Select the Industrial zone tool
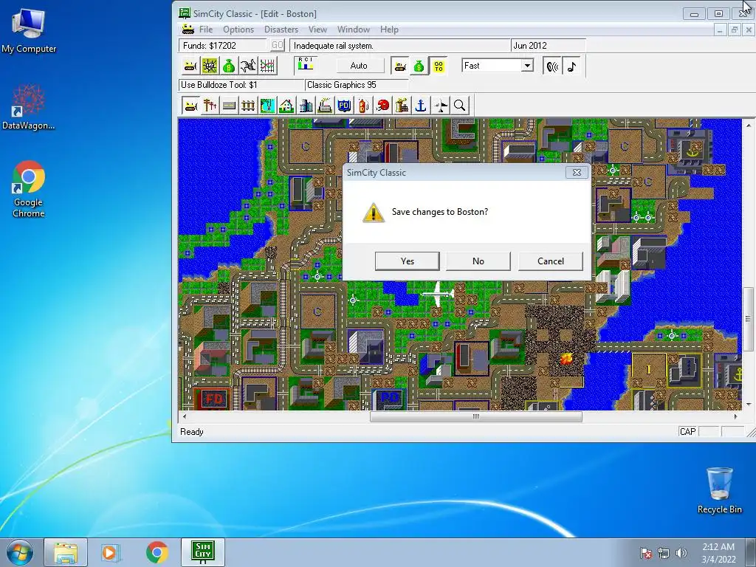The image size is (756, 567). pyautogui.click(x=325, y=105)
